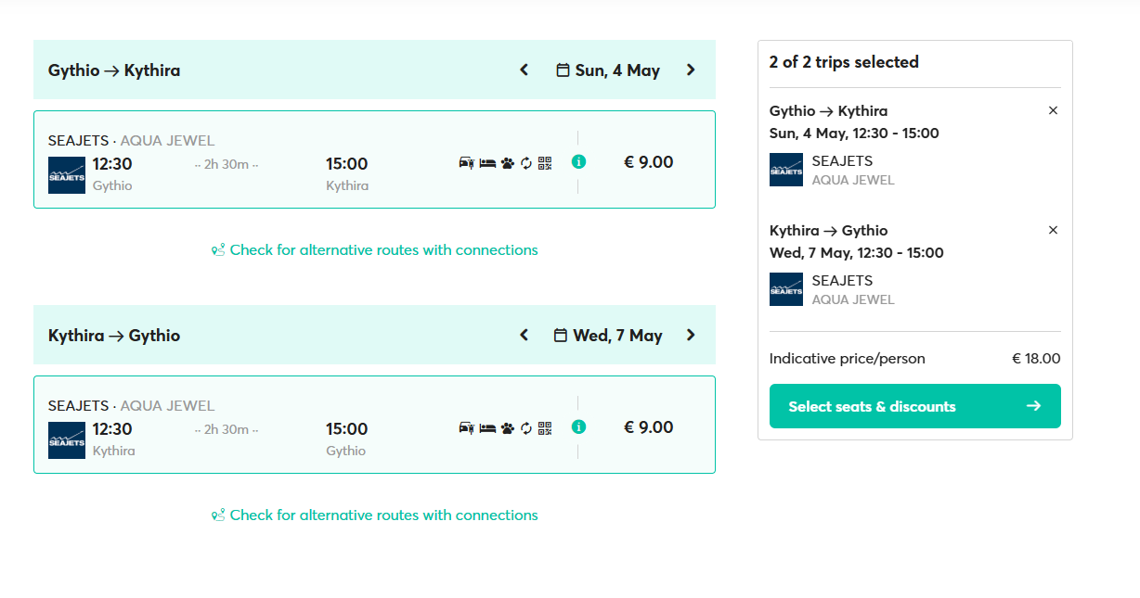The image size is (1140, 598).
Task: Click the vehicle icon on the Gythio departure
Action: 467,163
